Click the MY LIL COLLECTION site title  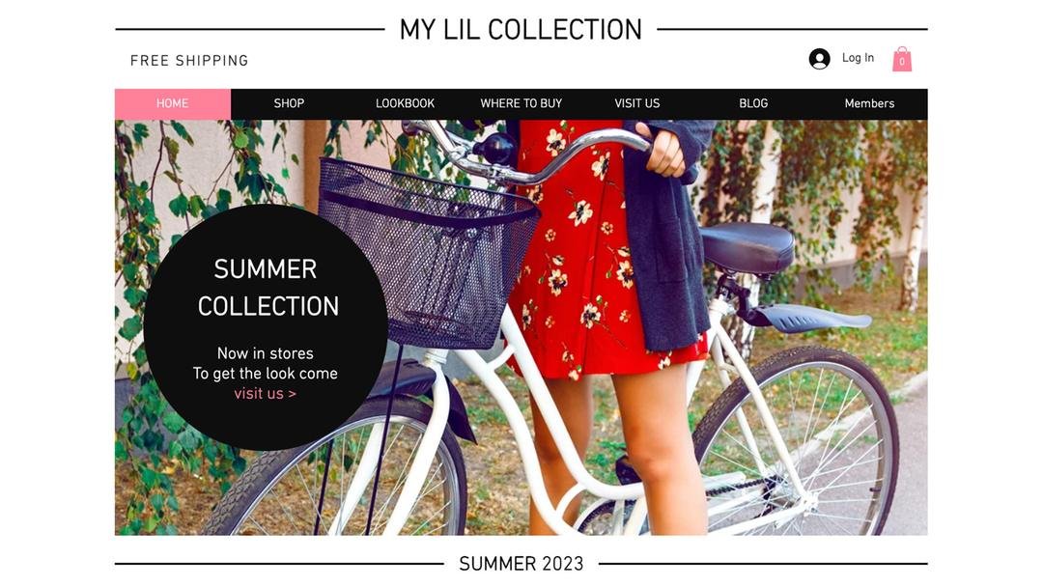(521, 30)
